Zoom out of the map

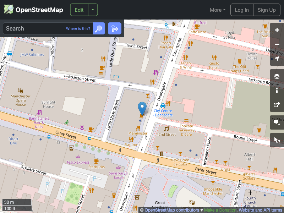click(277, 44)
